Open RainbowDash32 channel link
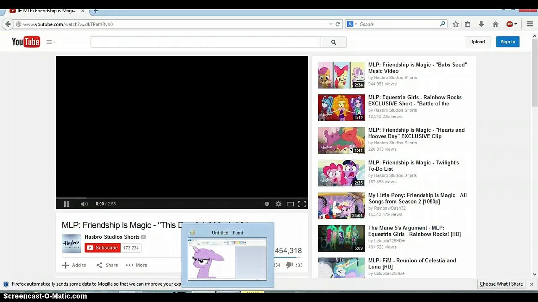The height and width of the screenshot is (302, 538). click(390, 208)
